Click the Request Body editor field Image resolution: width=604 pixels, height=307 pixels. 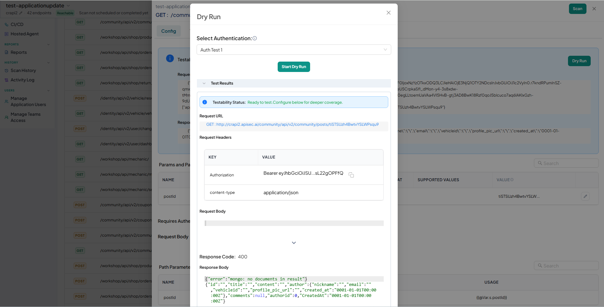(294, 223)
